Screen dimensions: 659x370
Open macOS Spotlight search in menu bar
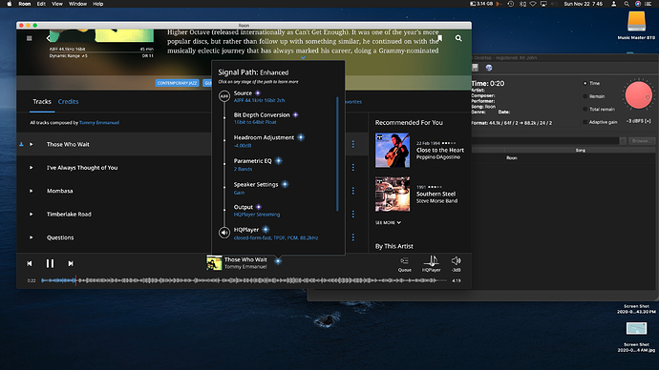[x=627, y=4]
